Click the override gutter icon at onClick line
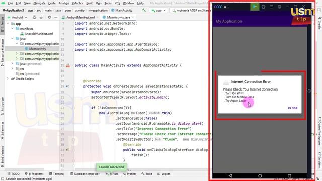The image size is (322, 181). pos(67,150)
